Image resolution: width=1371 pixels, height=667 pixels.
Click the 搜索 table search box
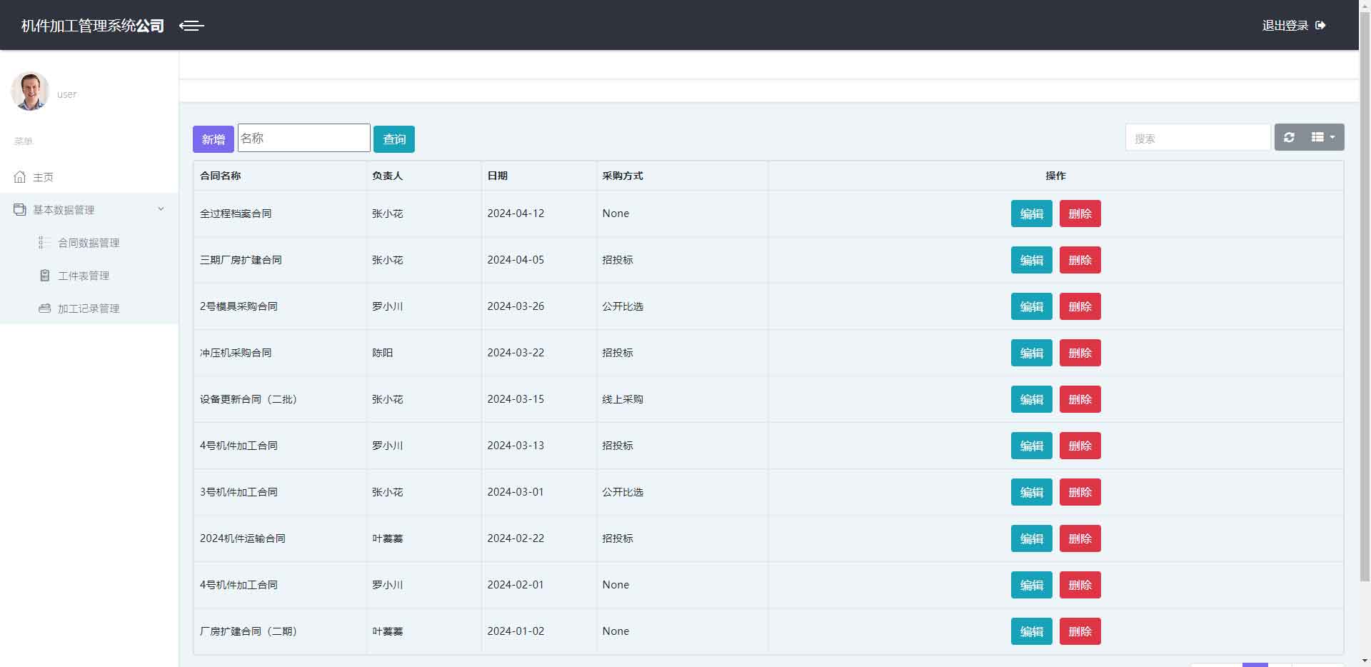click(x=1197, y=138)
